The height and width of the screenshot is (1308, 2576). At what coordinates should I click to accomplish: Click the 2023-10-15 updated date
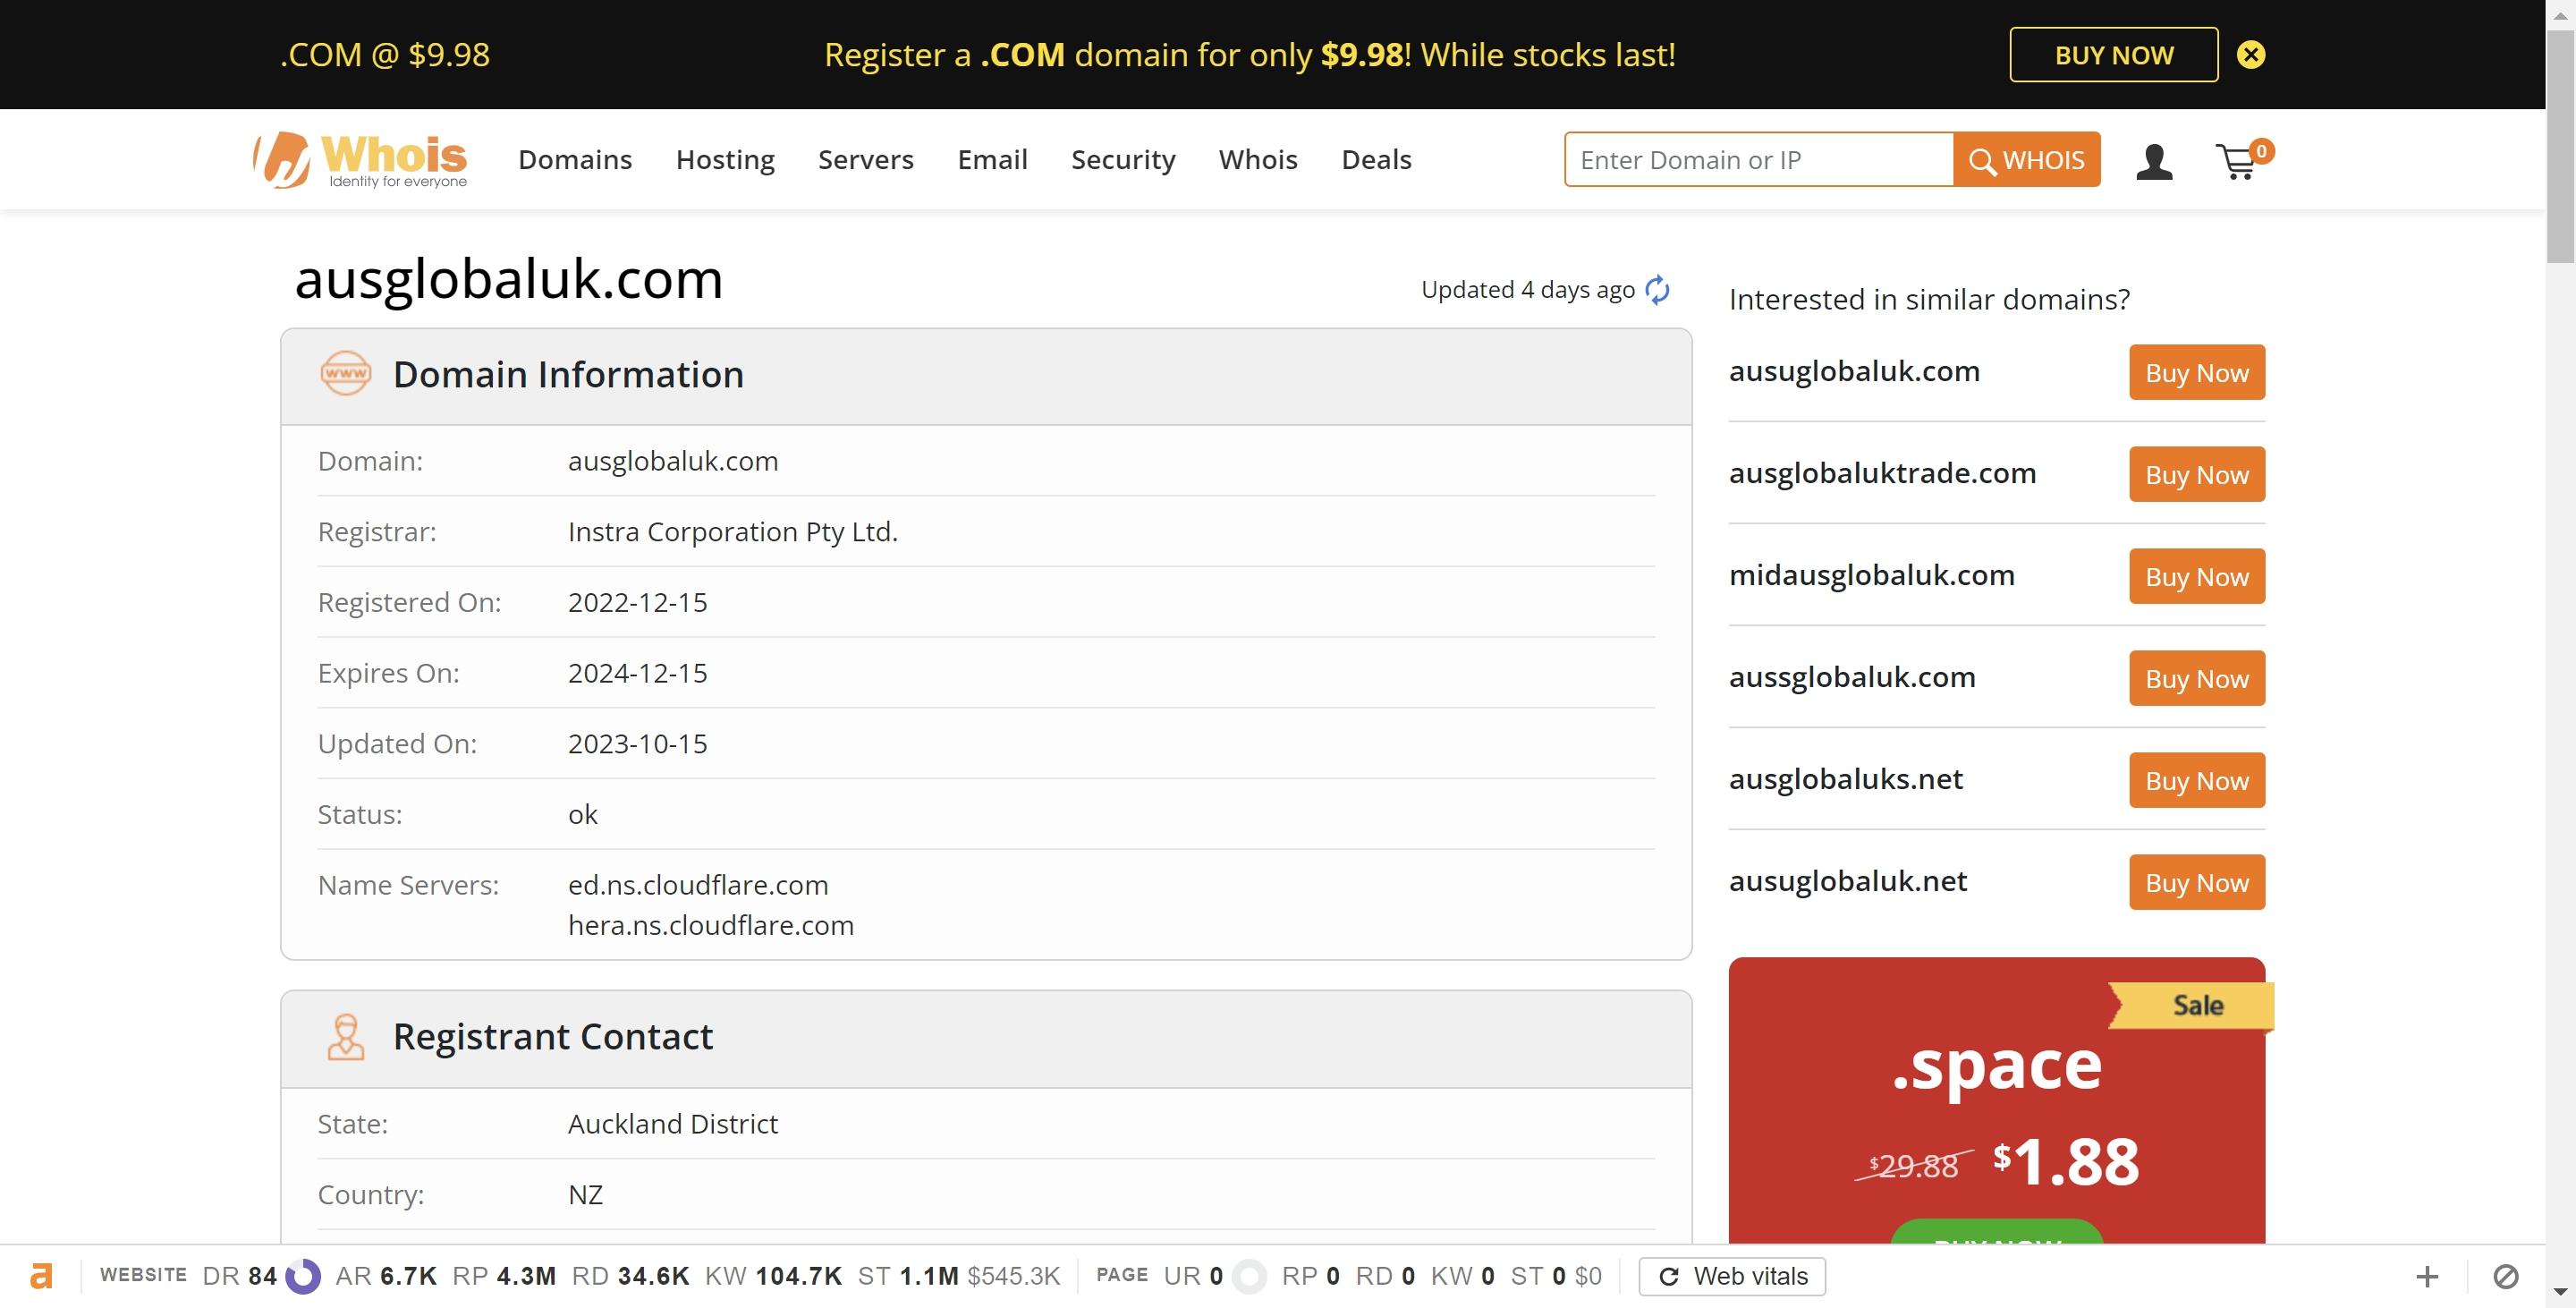(637, 744)
